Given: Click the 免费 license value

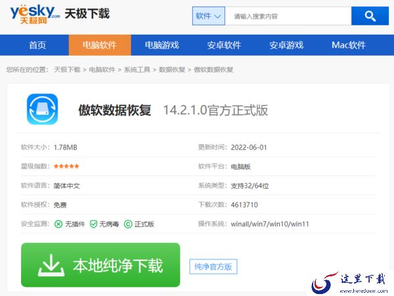Looking at the screenshot, I should (x=60, y=205).
